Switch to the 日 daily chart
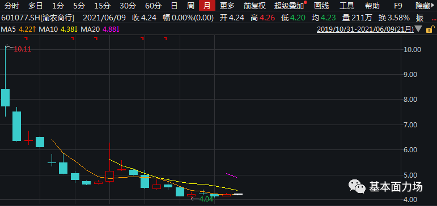 point(174,5)
